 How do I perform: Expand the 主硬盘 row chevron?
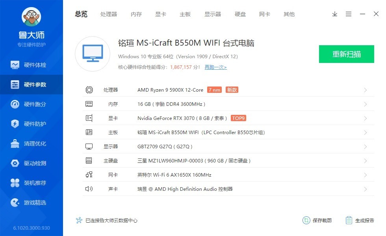366,161
